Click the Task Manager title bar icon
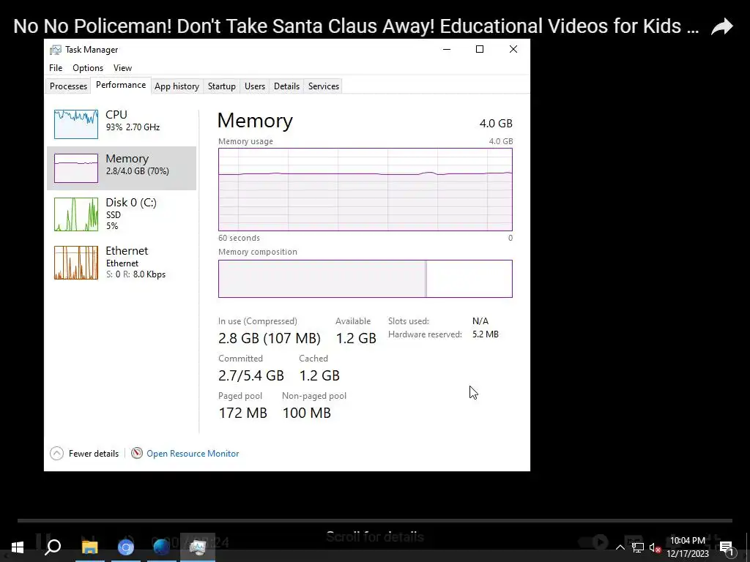 [x=56, y=50]
